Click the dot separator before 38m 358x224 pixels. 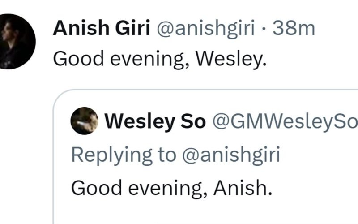coord(264,29)
